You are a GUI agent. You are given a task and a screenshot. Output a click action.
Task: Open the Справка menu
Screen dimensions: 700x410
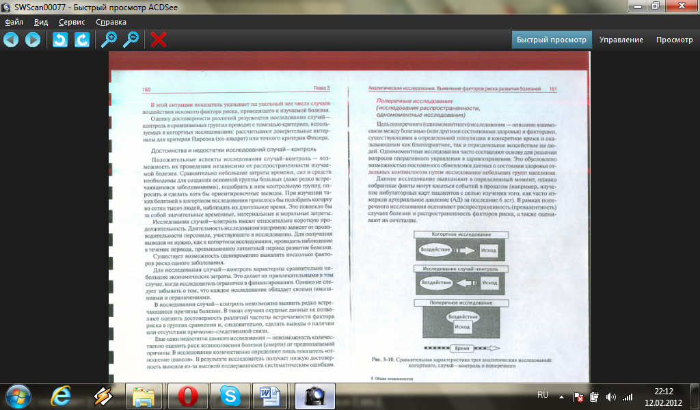(x=111, y=22)
